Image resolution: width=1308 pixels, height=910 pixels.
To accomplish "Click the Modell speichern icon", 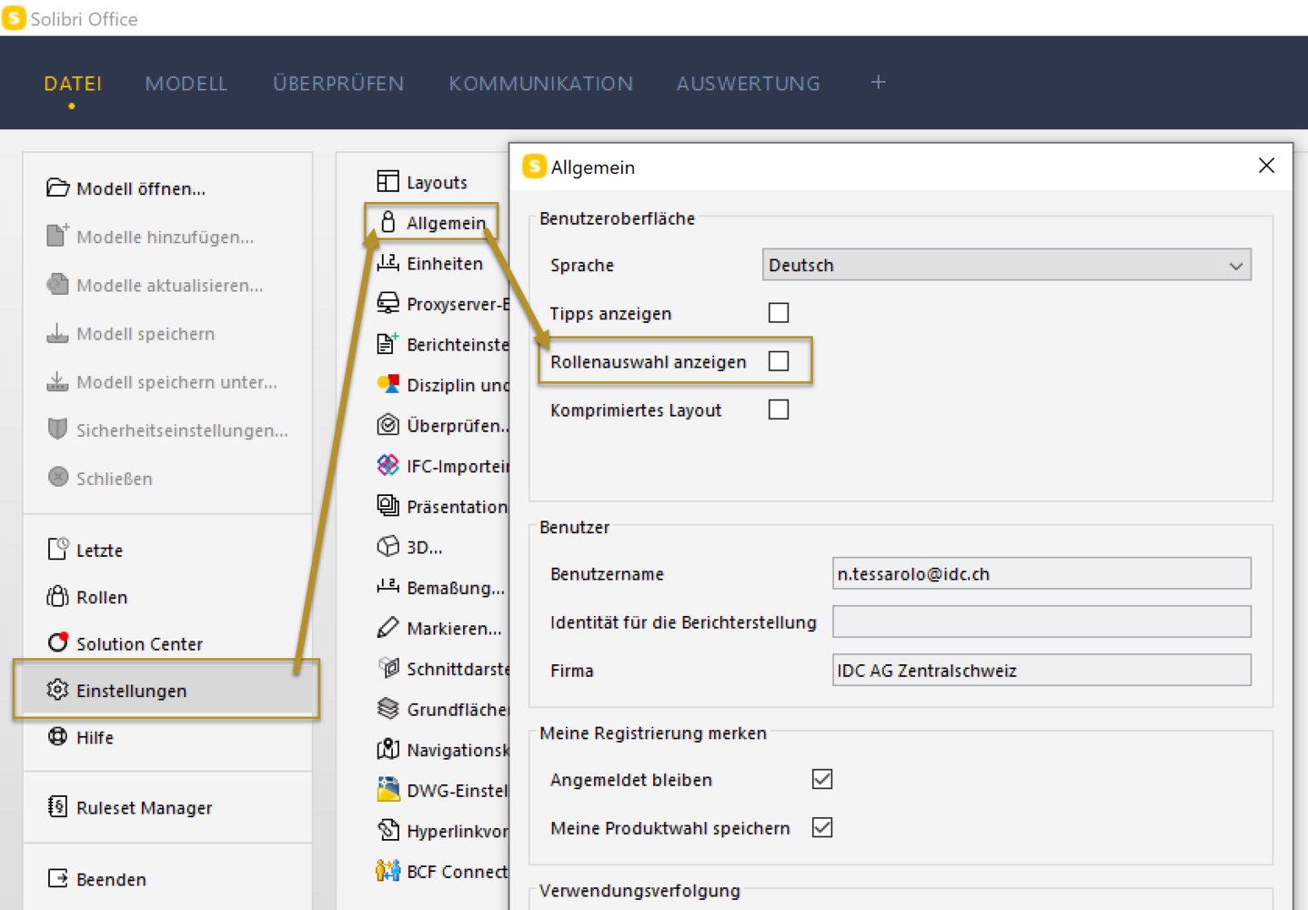I will (x=58, y=333).
